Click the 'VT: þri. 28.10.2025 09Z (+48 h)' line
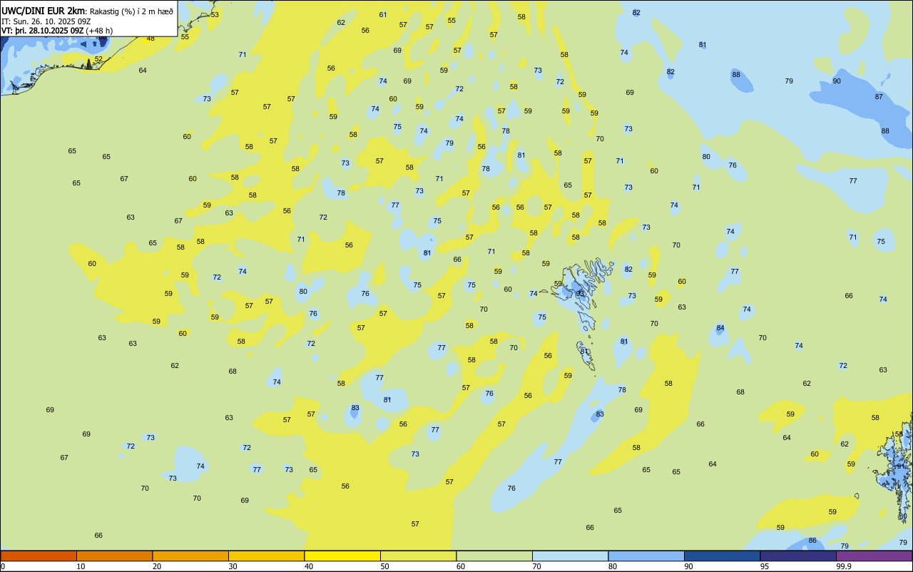Image resolution: width=913 pixels, height=572 pixels. pyautogui.click(x=56, y=31)
